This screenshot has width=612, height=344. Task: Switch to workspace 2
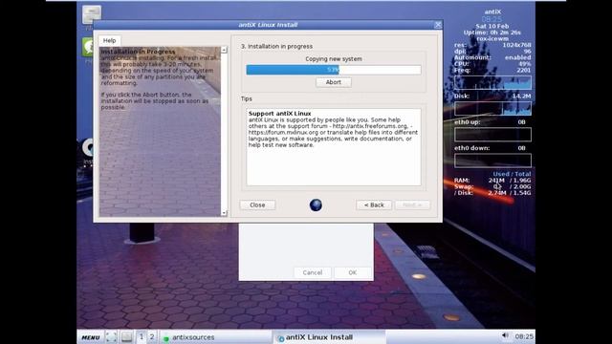152,337
